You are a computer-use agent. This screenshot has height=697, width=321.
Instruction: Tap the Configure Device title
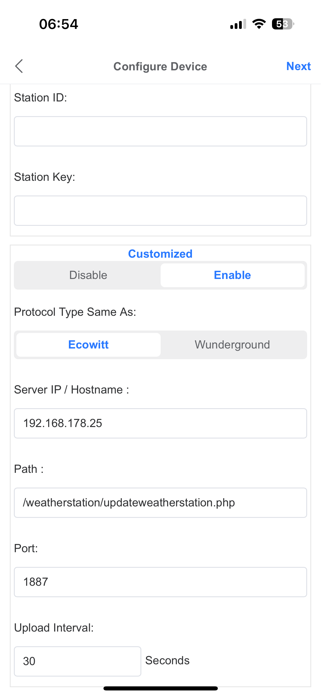[160, 67]
